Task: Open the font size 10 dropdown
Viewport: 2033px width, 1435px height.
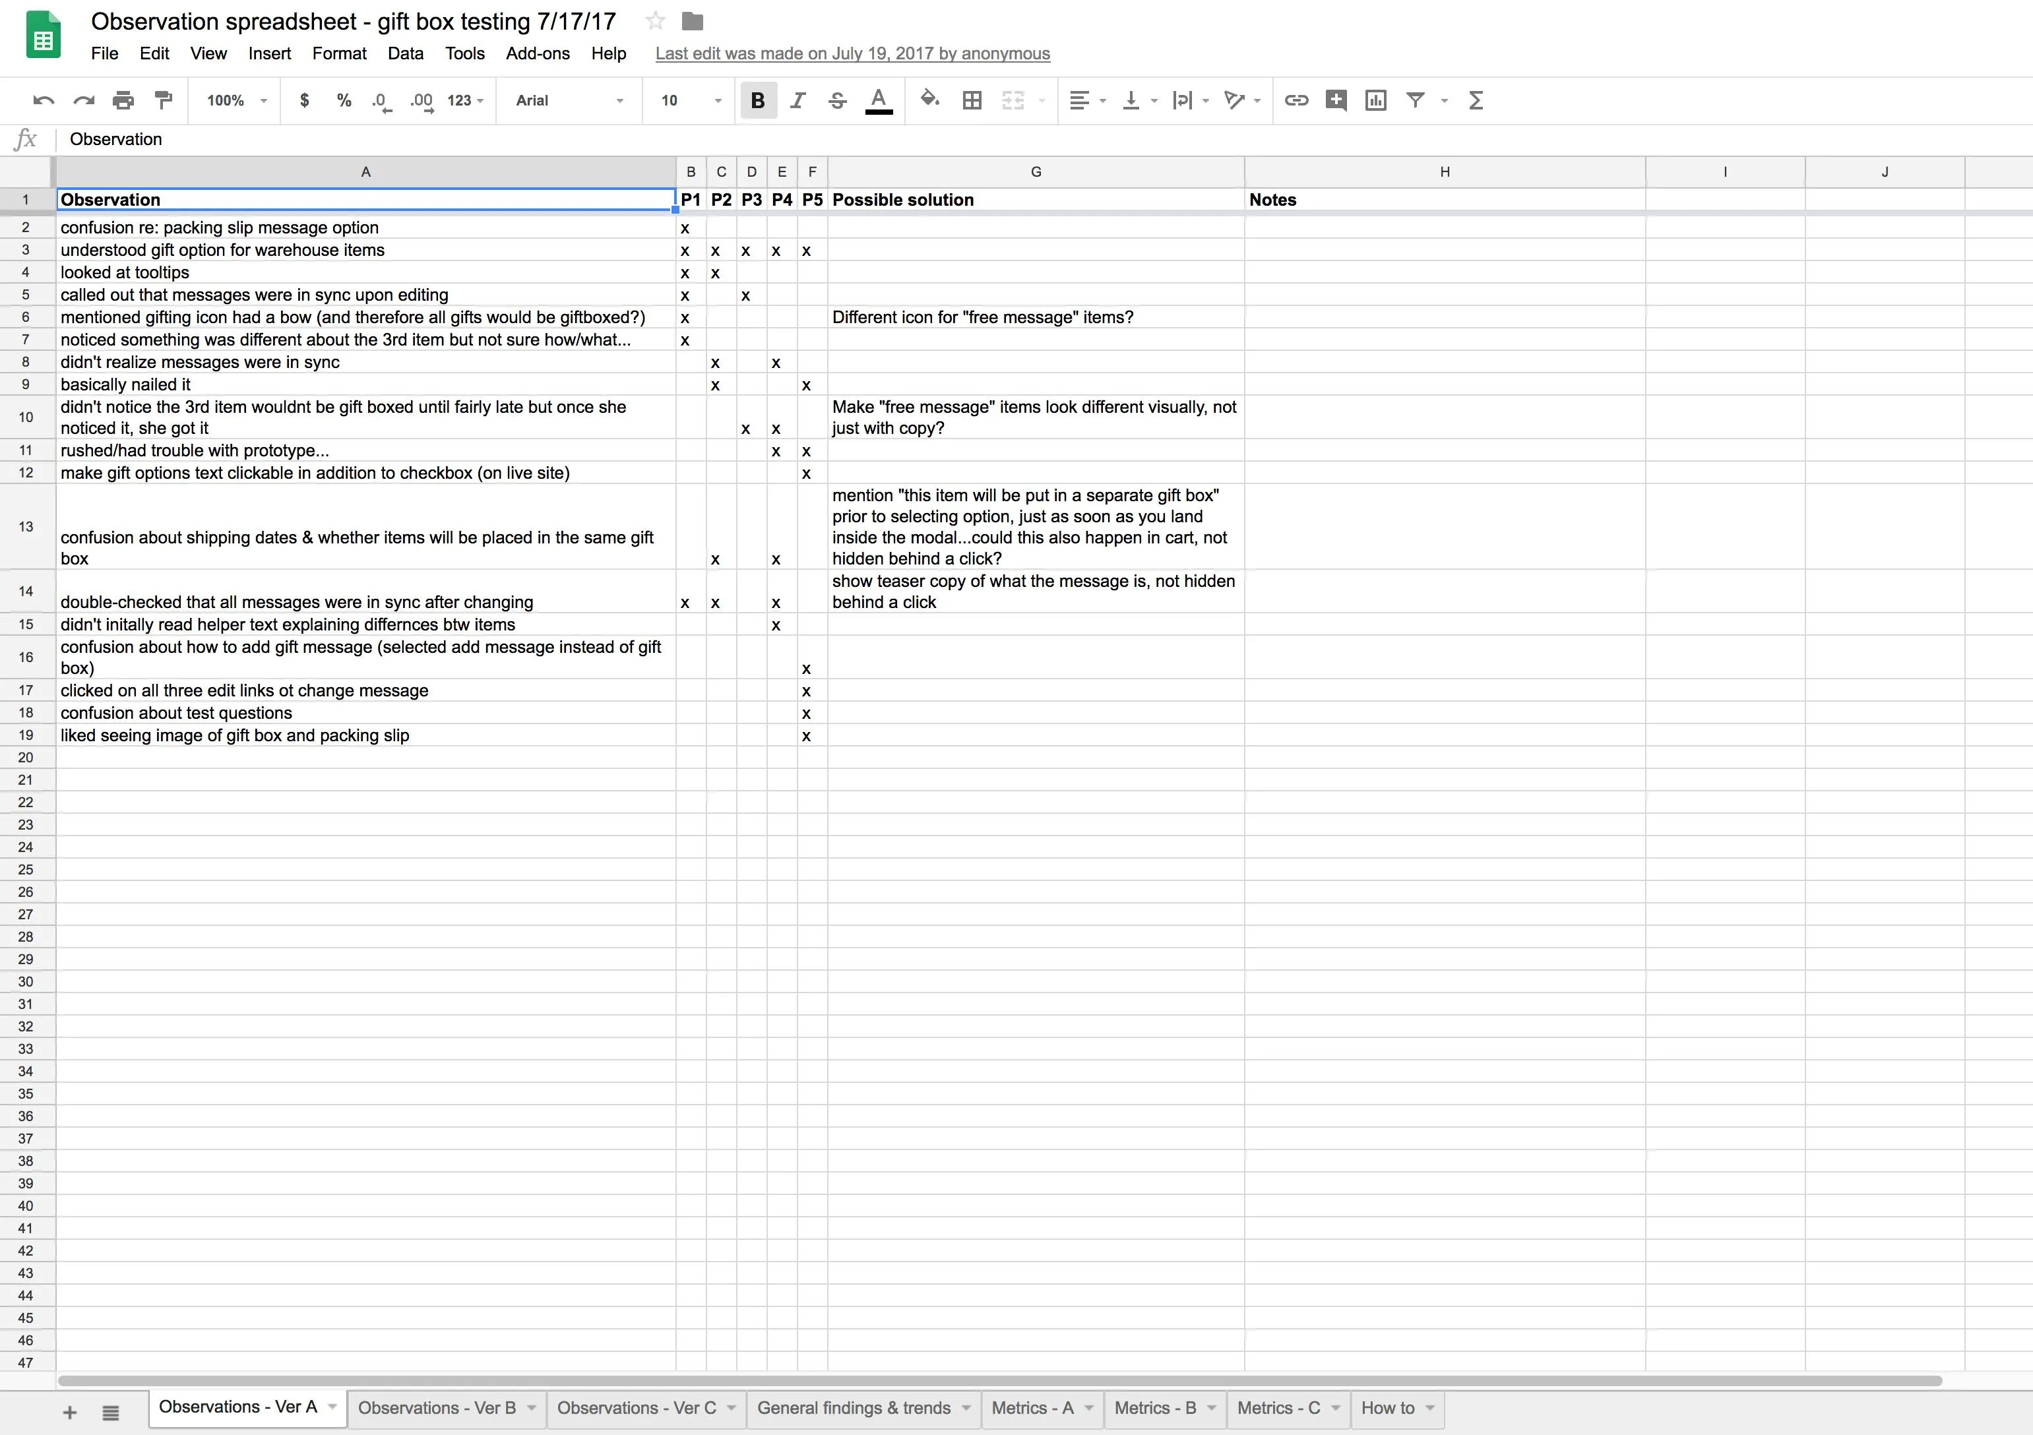Action: (691, 101)
